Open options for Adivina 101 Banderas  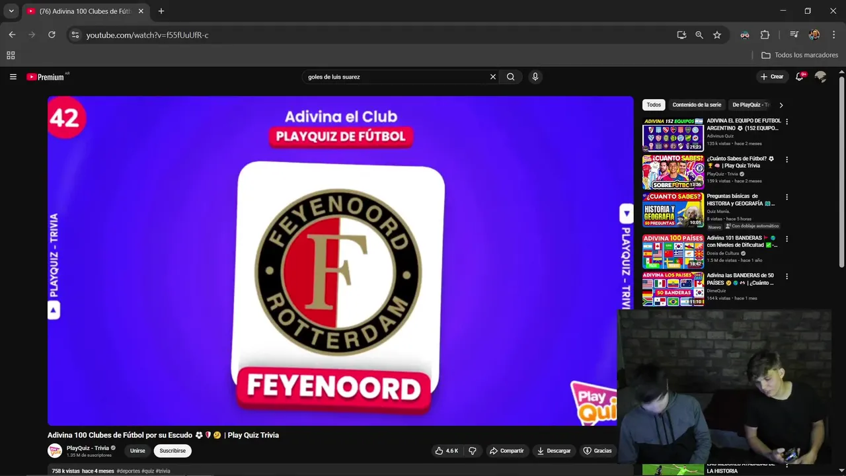[787, 239]
